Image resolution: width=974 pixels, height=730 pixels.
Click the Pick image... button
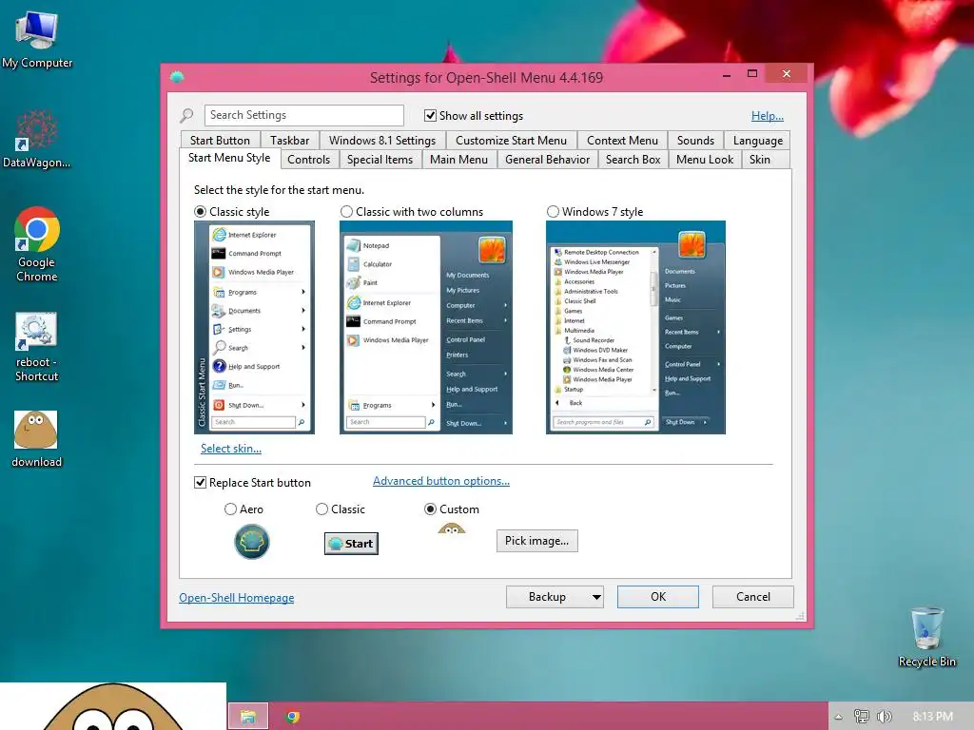coord(536,541)
